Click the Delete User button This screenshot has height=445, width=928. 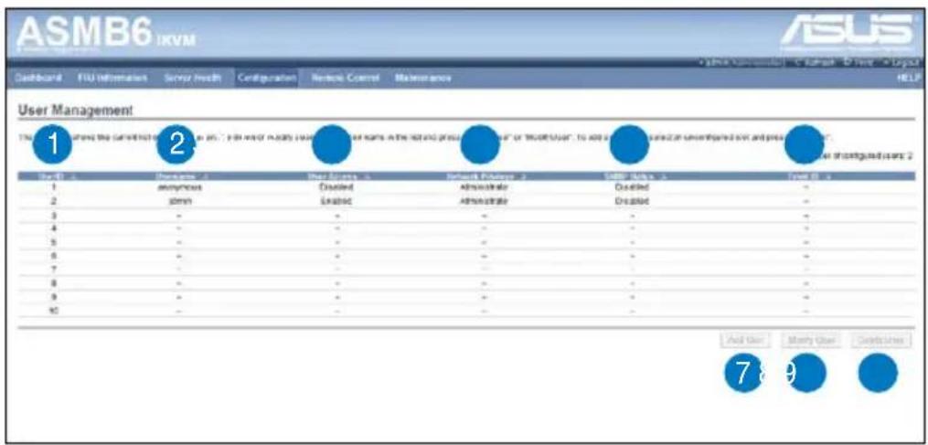881,341
